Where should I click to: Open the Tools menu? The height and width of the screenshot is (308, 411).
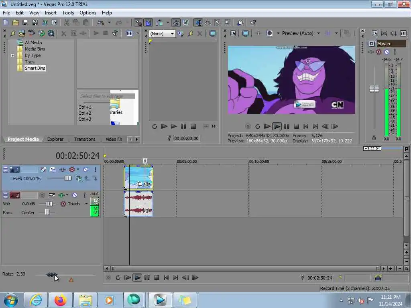tap(68, 13)
